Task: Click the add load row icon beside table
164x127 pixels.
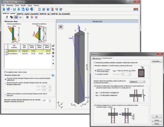Action: [x=53, y=46]
